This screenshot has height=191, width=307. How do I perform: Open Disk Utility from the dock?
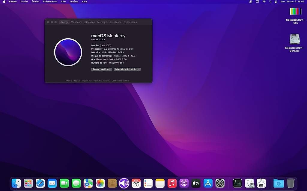pyautogui.click(x=249, y=184)
